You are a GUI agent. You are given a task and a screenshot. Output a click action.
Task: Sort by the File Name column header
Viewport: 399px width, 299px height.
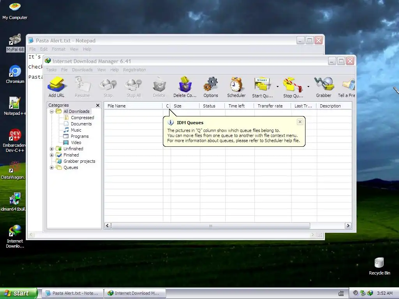tap(133, 106)
